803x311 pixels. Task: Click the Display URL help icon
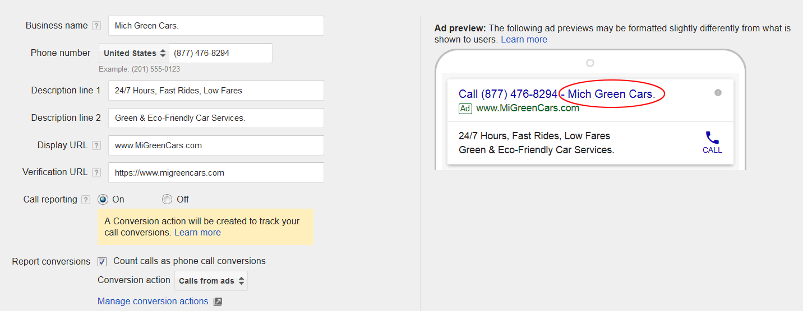click(96, 145)
